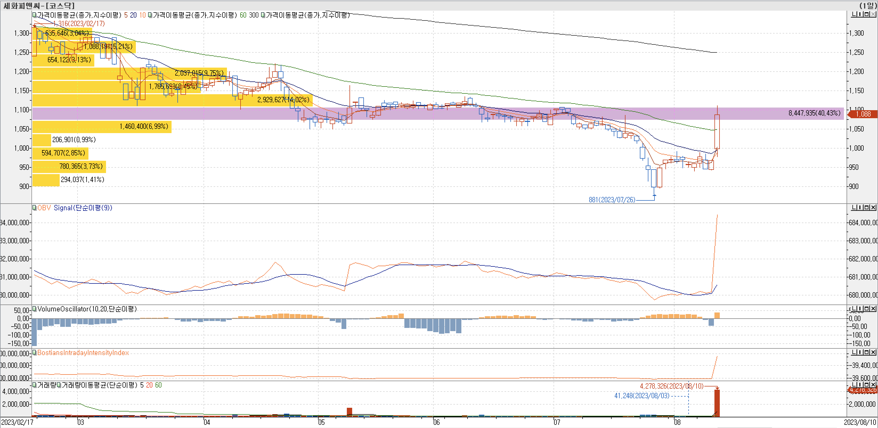
Task: Close the volume (거래량) panel
Action: pos(873,385)
